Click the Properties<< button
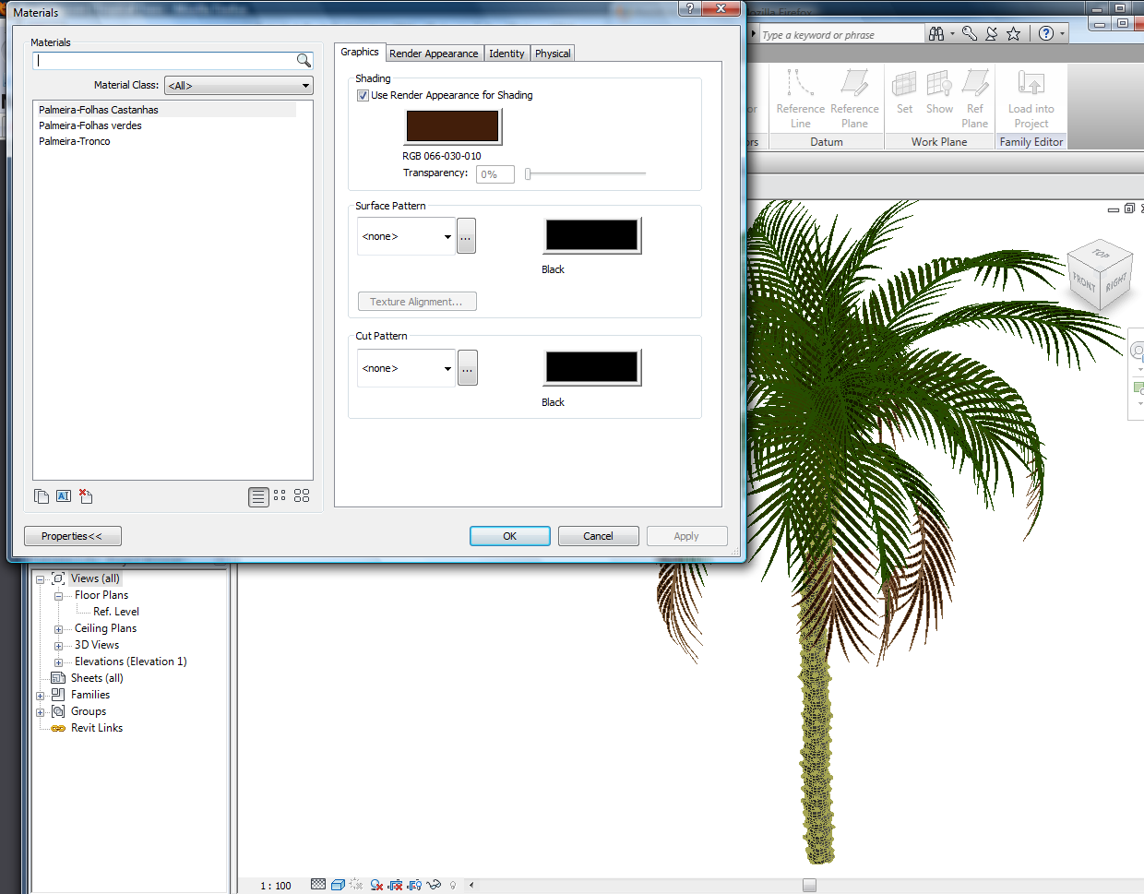The image size is (1144, 894). [72, 536]
